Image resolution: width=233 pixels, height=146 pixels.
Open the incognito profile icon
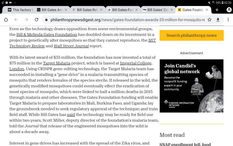pos(229,10)
